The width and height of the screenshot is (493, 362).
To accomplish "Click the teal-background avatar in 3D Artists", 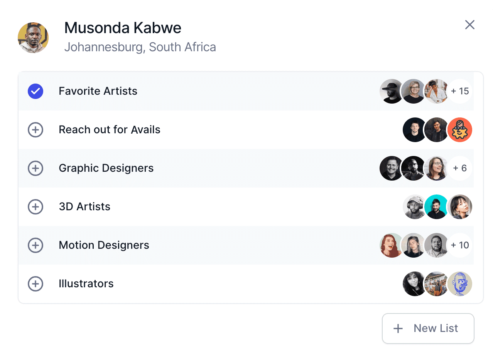I will tap(437, 207).
